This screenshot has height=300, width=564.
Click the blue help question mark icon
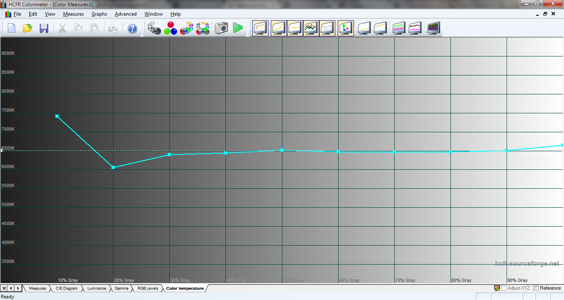coord(132,28)
